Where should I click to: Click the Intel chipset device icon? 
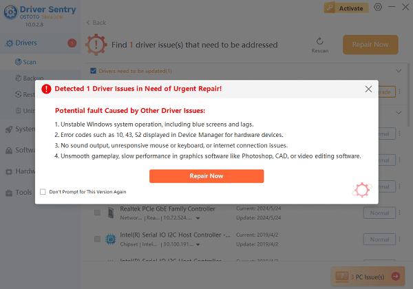[x=111, y=239]
